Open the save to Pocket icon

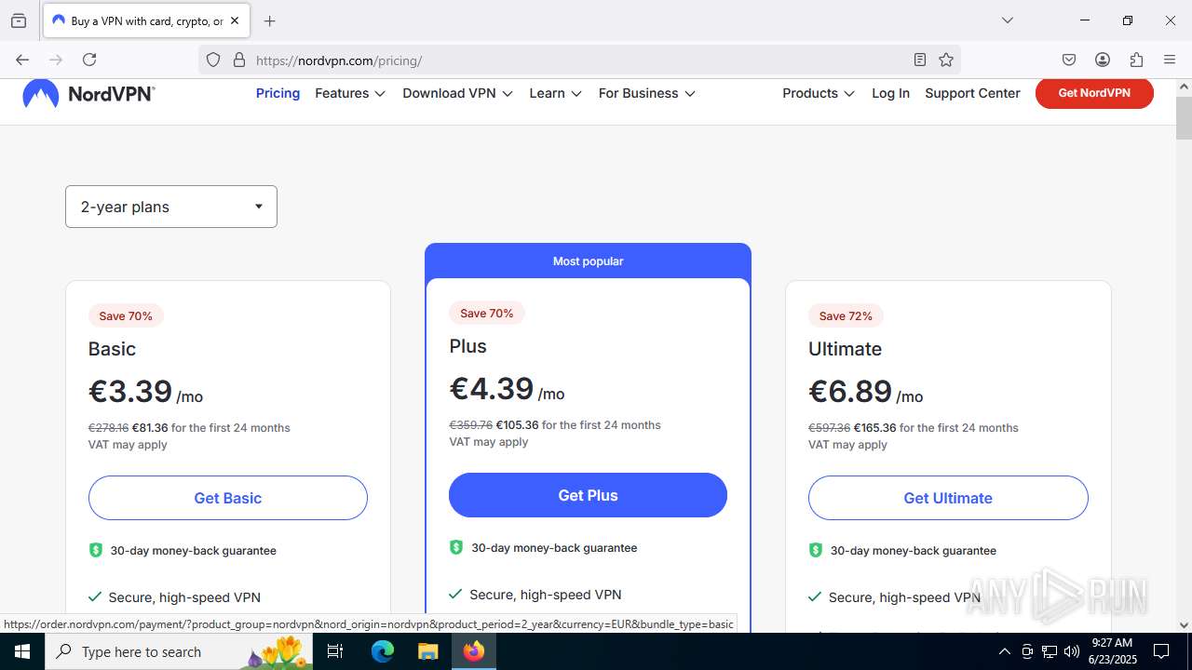click(1069, 60)
